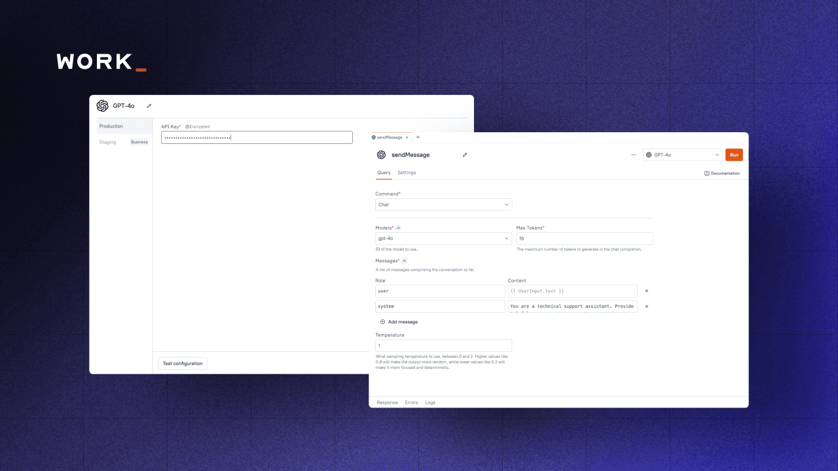Screen dimensions: 838x471
Task: Expand the Command dropdown showing Chat
Action: coord(443,205)
